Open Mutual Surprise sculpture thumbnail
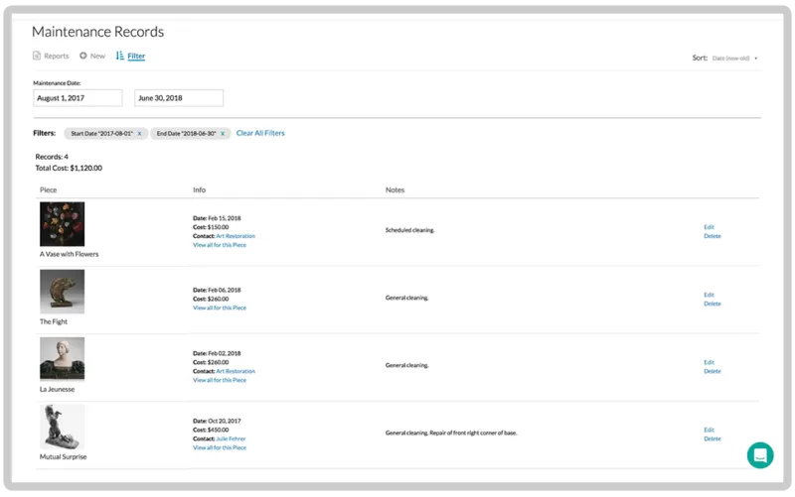The height and width of the screenshot is (497, 795). (x=63, y=427)
